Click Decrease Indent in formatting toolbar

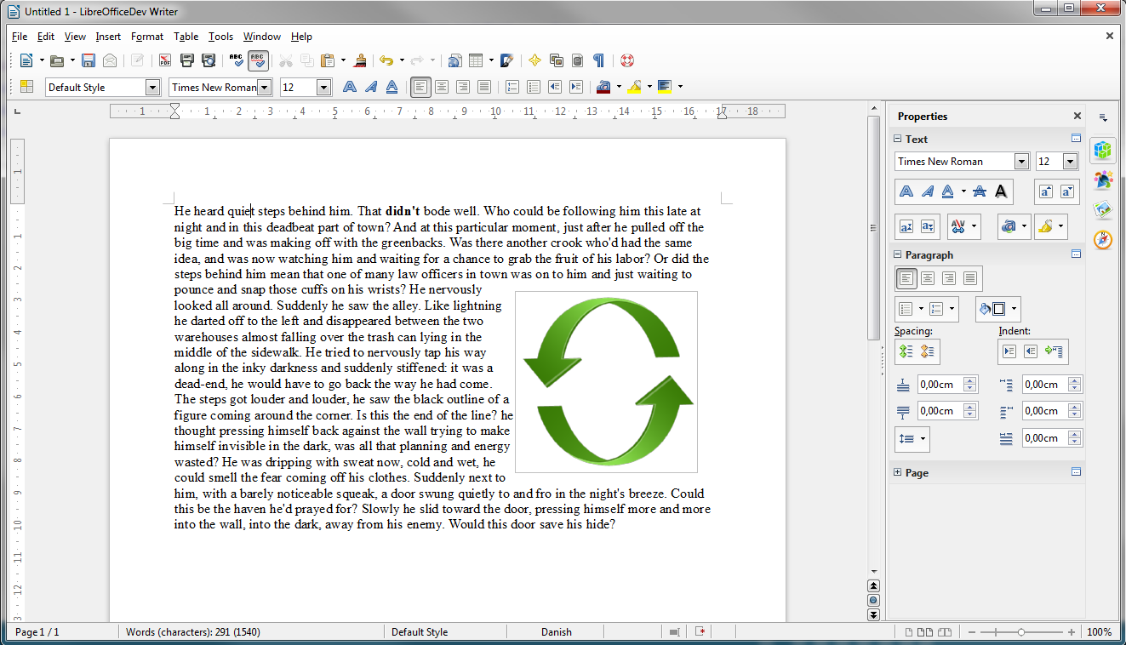click(x=555, y=87)
